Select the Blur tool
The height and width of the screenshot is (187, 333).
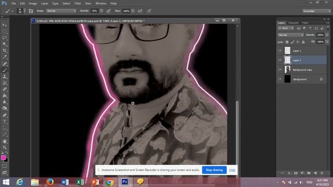pyautogui.click(x=5, y=102)
